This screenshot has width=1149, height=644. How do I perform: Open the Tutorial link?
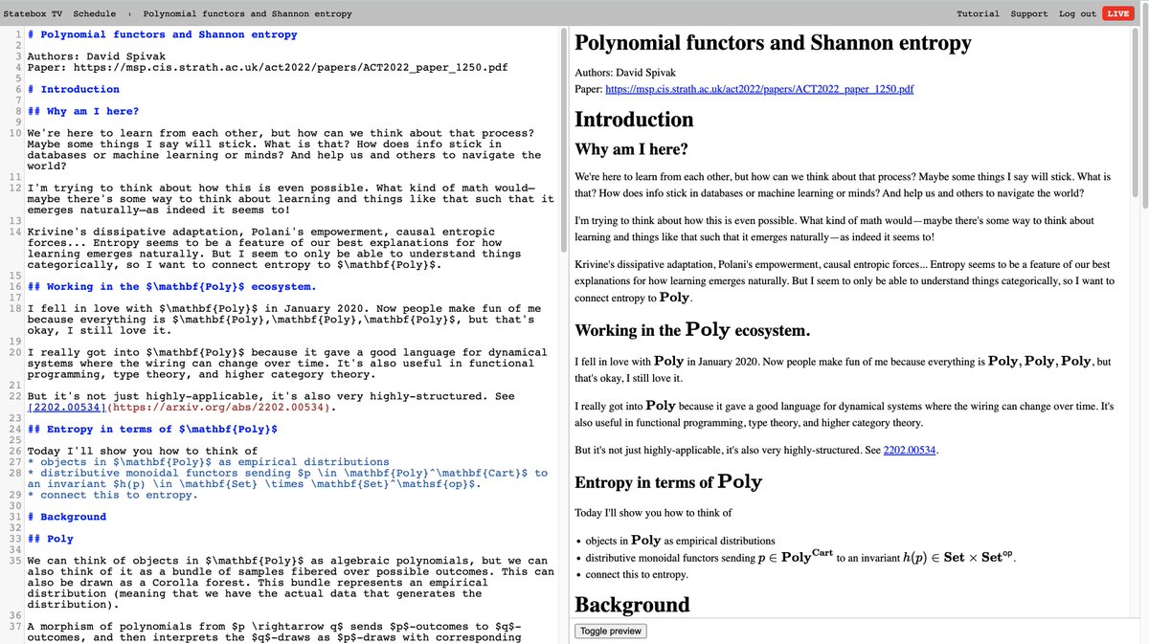[978, 13]
